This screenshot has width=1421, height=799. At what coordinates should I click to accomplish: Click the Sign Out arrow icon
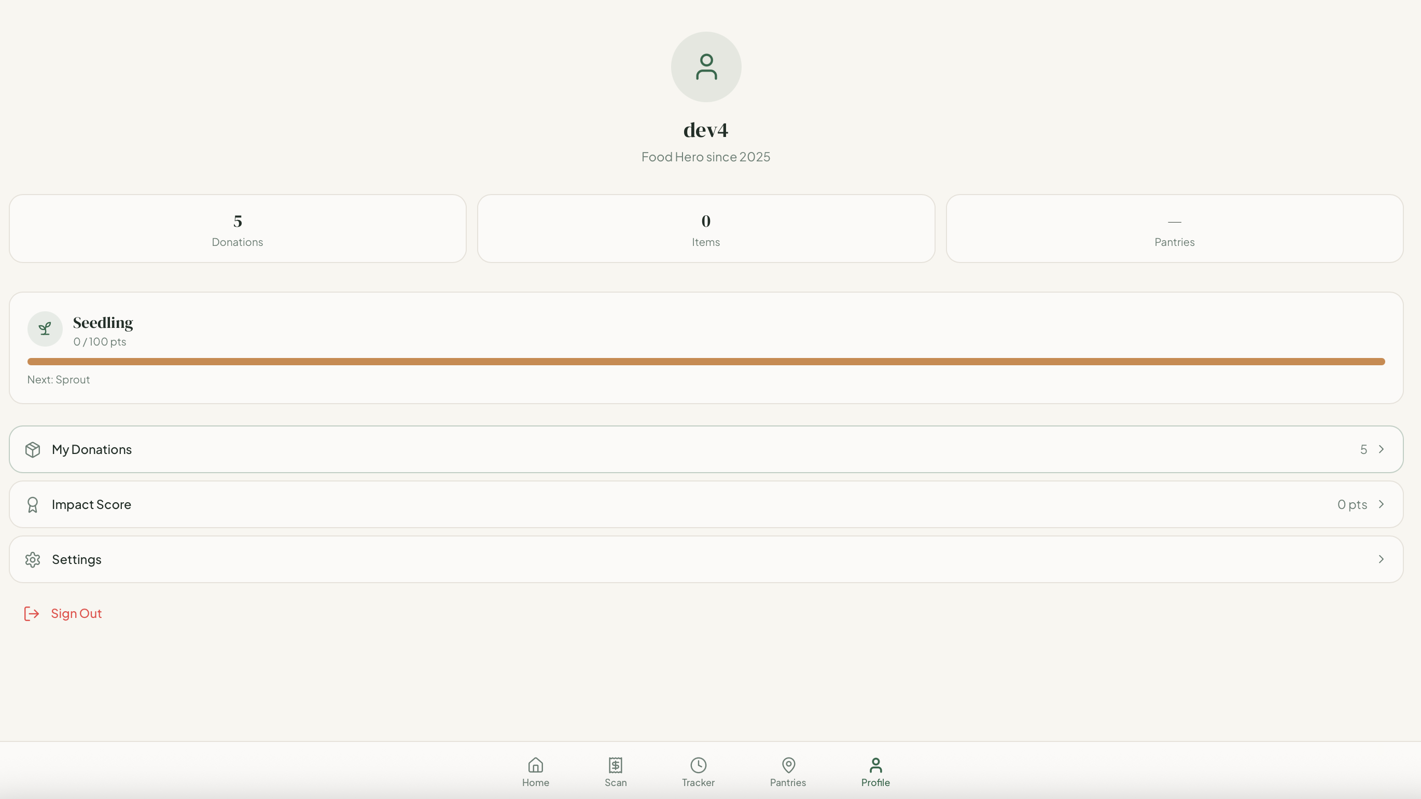32,614
